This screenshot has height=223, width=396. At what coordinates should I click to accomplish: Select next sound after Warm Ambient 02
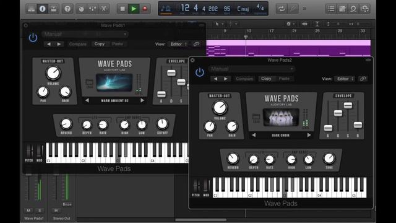pyautogui.click(x=142, y=100)
